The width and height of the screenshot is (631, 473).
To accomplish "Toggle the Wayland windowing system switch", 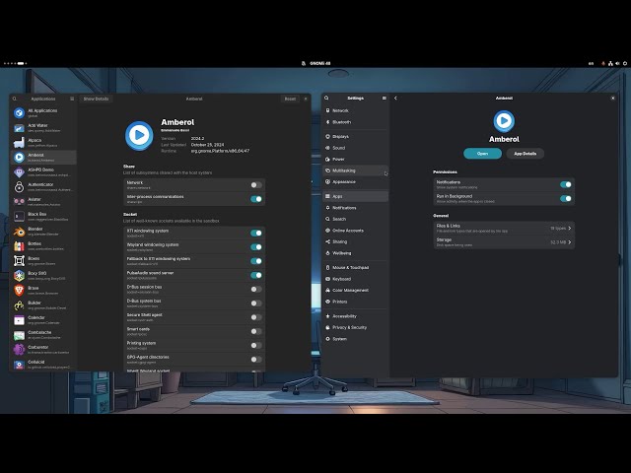I will (x=256, y=247).
